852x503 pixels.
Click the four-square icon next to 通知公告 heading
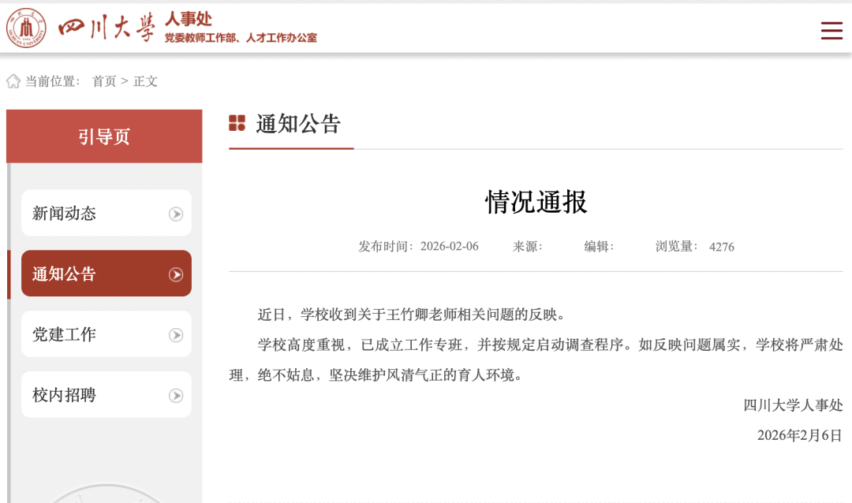[237, 123]
